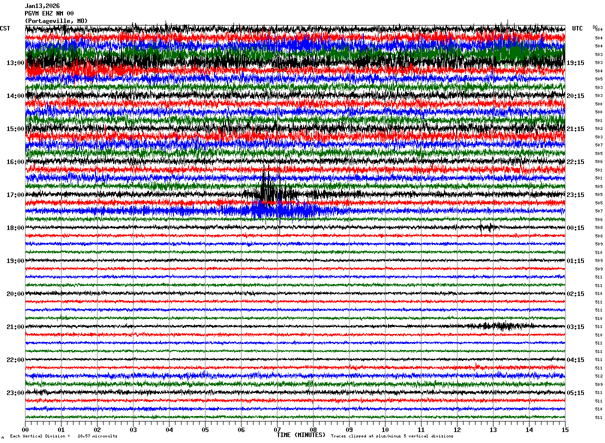
Task: Click minute tick label '02' on x-axis
Action: click(x=97, y=429)
